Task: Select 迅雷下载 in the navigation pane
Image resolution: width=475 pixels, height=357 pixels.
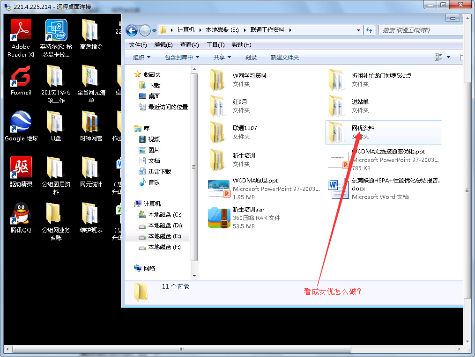Action: tap(155, 172)
